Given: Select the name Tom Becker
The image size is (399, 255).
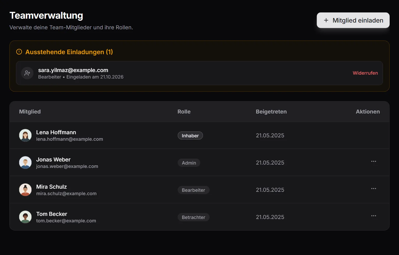Looking at the screenshot, I should [x=52, y=214].
